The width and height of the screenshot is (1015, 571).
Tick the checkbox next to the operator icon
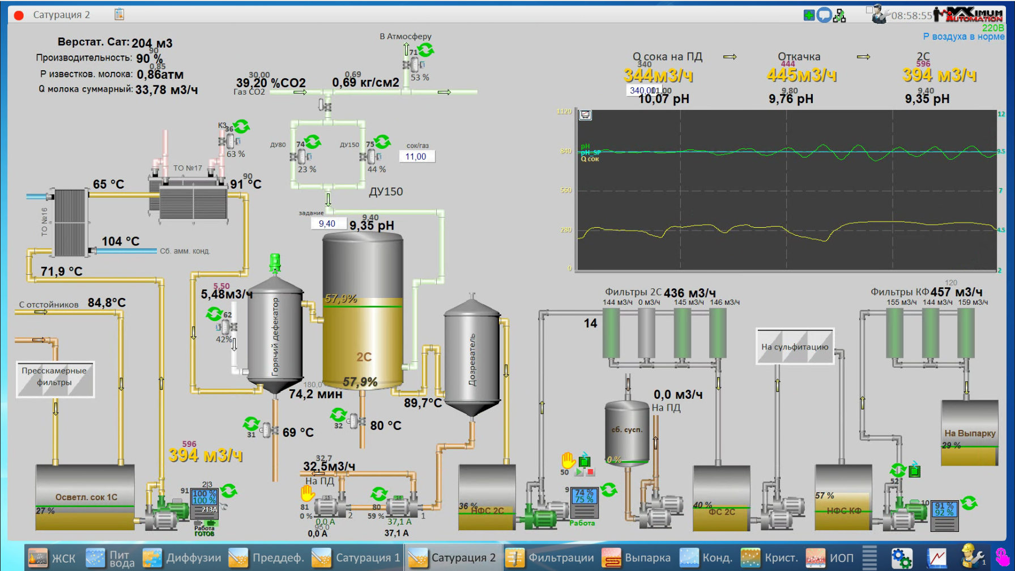click(869, 10)
